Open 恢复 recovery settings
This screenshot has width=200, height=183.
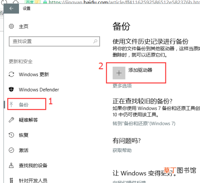[x=24, y=135]
